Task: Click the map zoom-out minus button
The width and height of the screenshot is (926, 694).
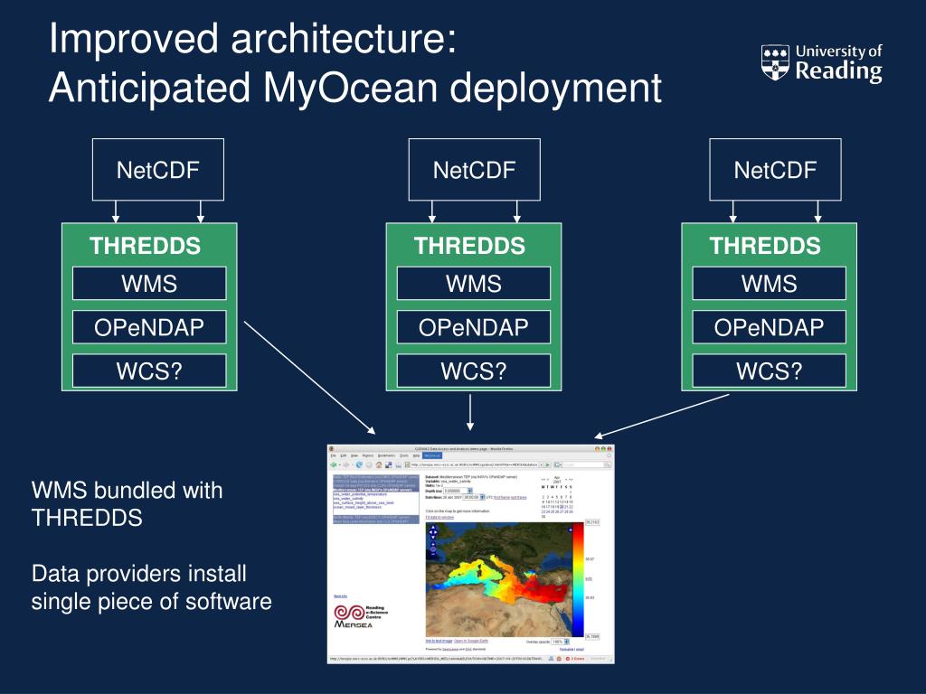Action: pyautogui.click(x=433, y=554)
